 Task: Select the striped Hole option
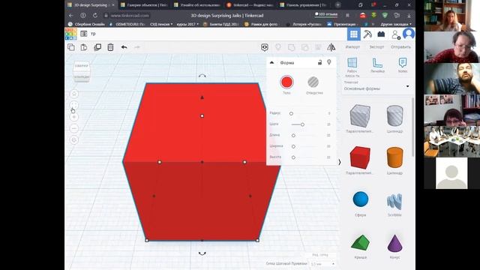coord(313,82)
